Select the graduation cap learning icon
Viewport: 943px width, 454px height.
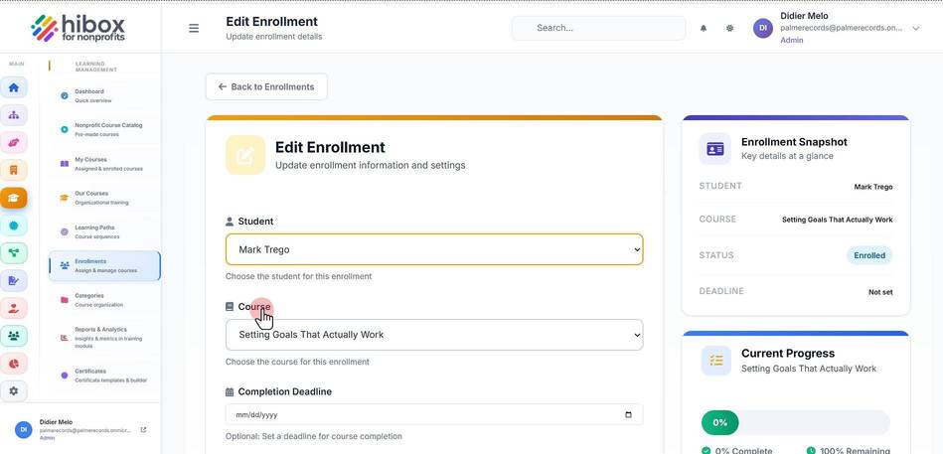[14, 198]
